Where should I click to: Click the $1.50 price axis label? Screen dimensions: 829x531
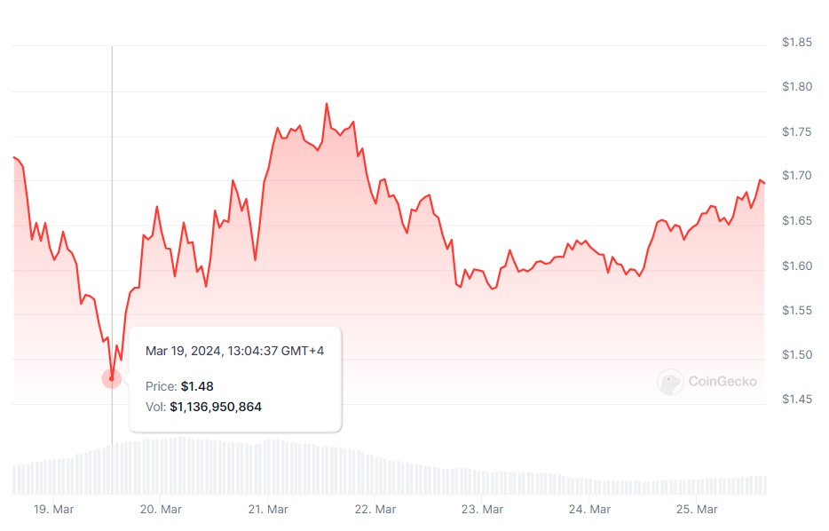tap(797, 355)
